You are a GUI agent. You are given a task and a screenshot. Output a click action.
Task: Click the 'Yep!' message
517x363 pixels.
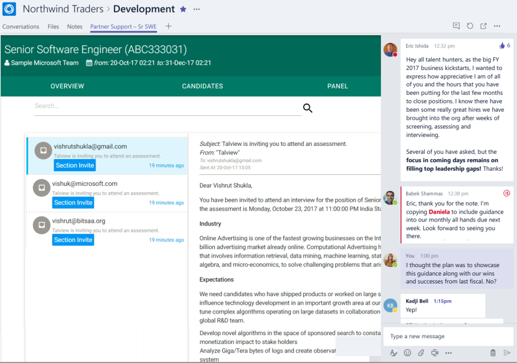tap(411, 310)
